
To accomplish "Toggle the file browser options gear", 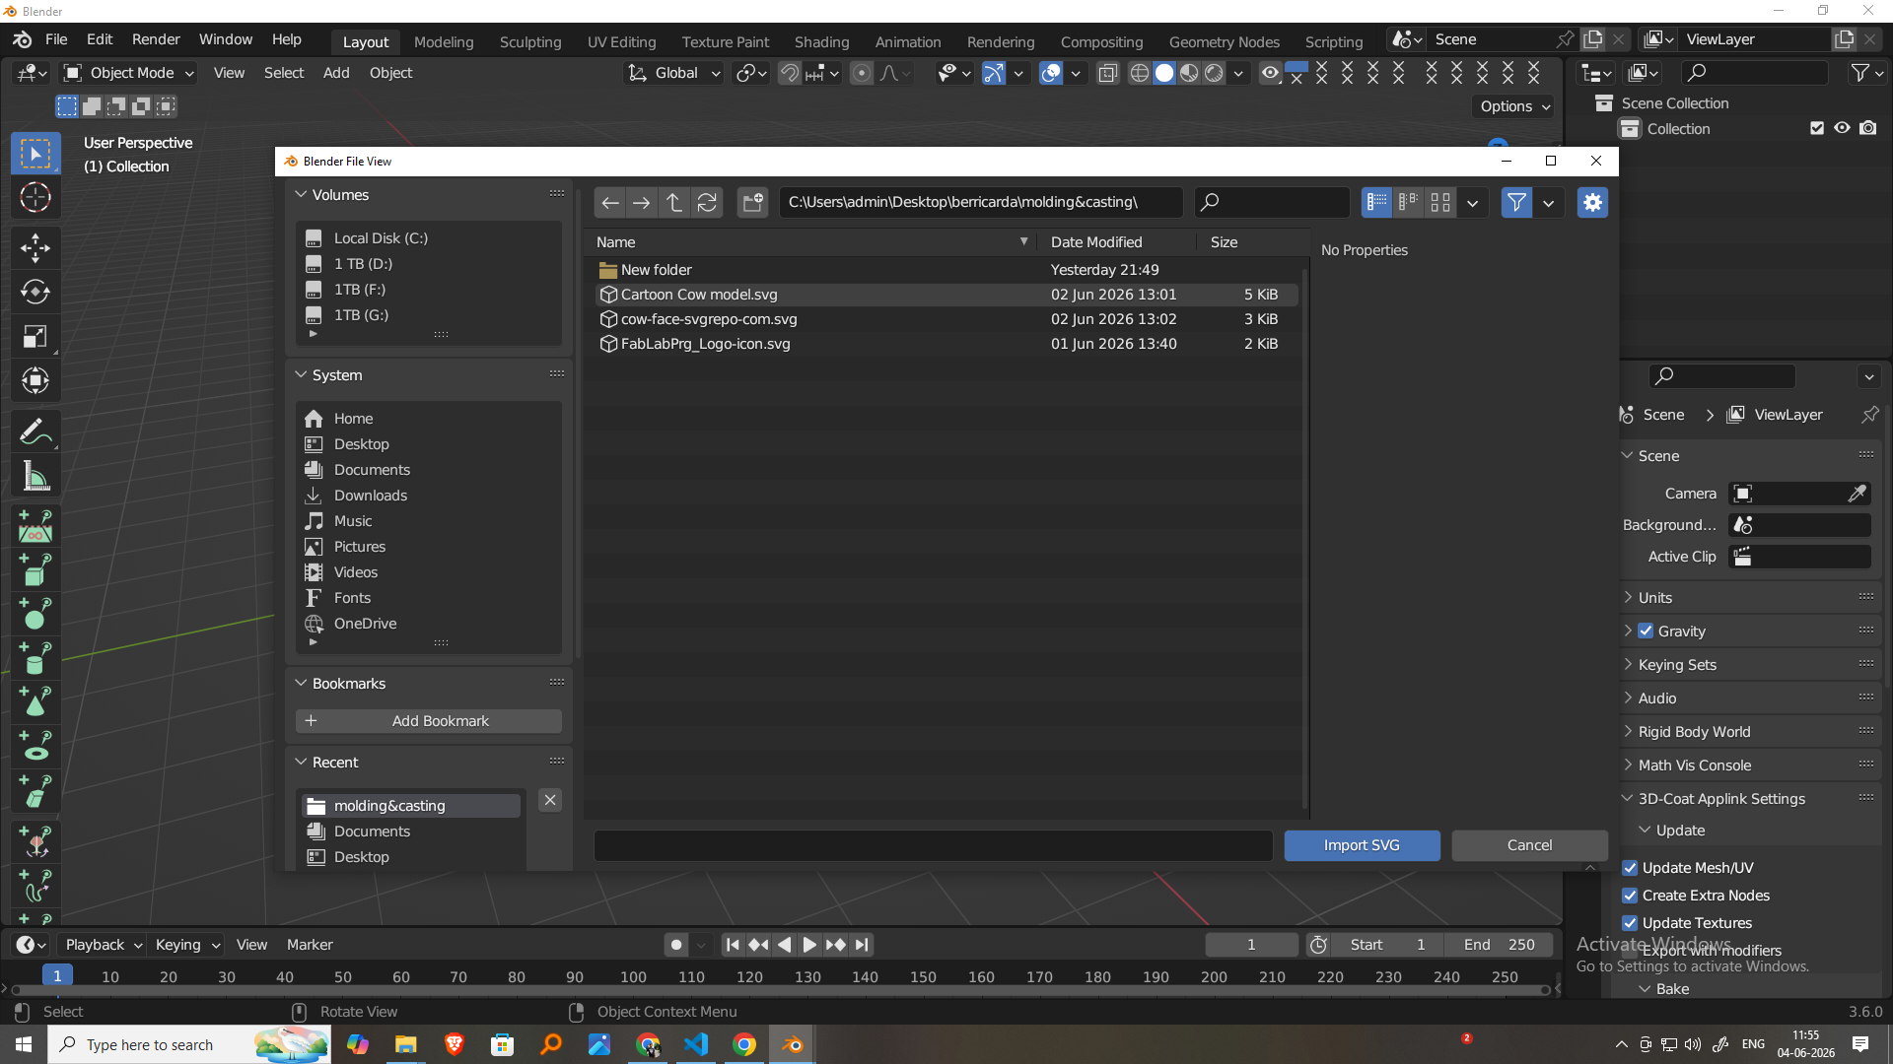I will click(1592, 203).
